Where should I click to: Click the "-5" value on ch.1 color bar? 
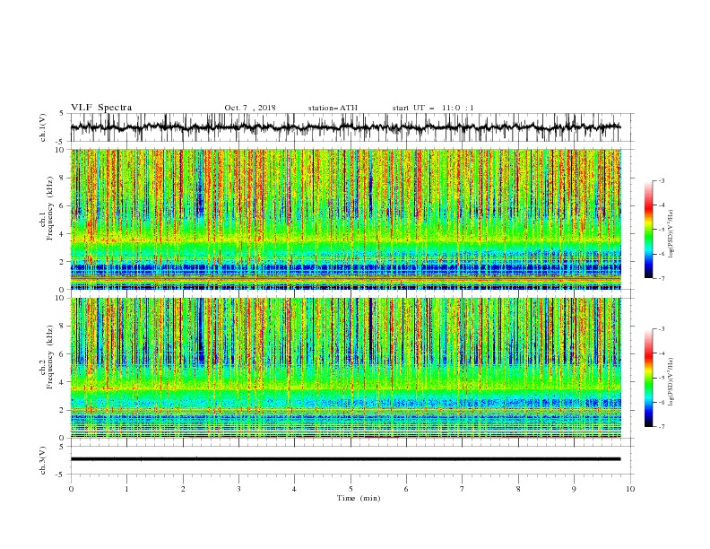662,230
